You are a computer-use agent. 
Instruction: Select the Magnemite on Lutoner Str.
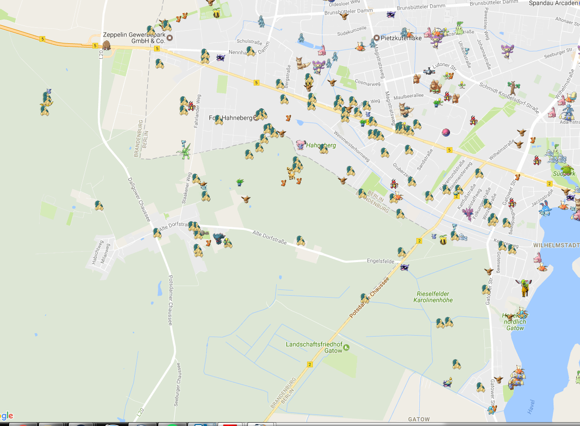[x=428, y=72]
